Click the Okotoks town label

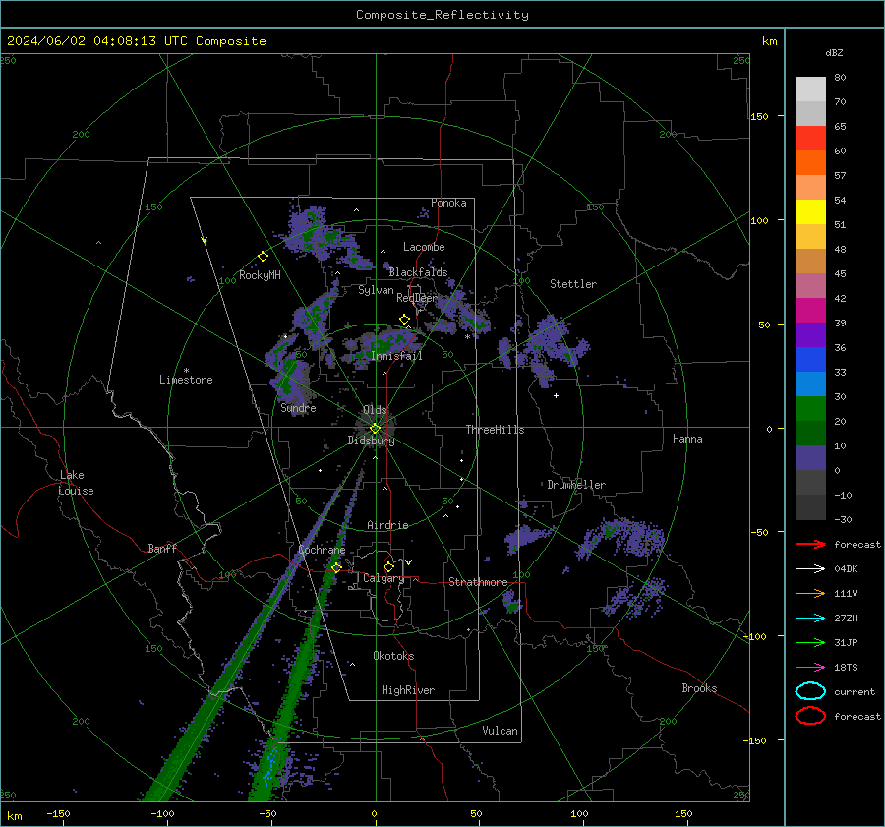pyautogui.click(x=393, y=656)
